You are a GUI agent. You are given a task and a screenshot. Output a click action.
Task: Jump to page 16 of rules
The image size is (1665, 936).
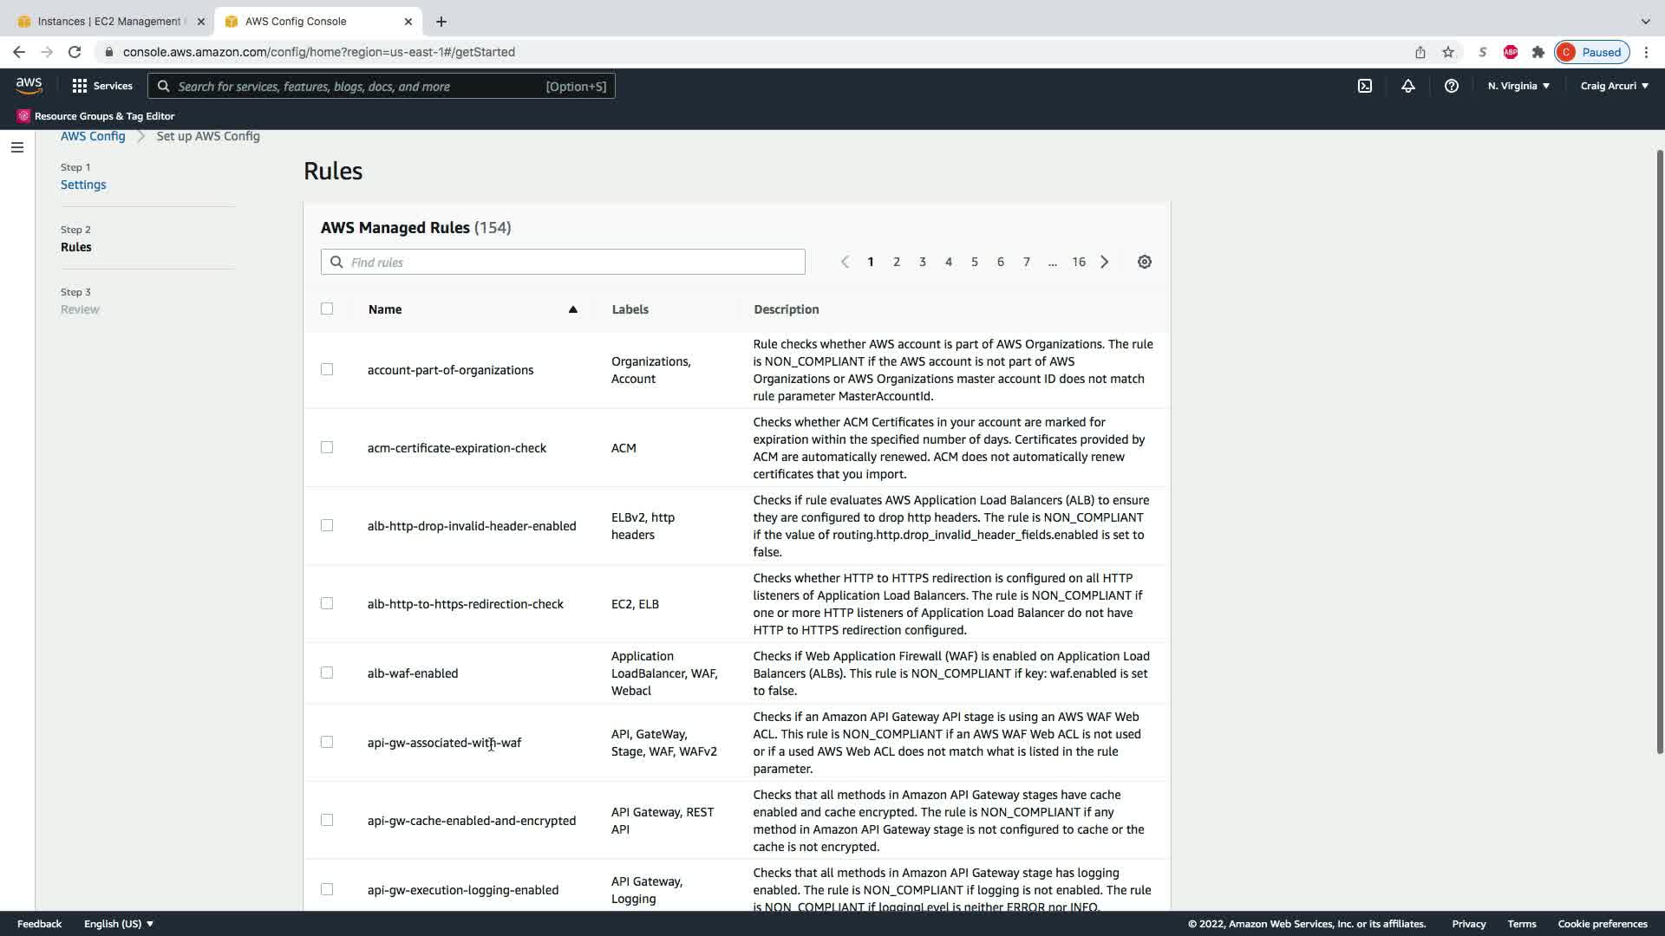(x=1079, y=262)
